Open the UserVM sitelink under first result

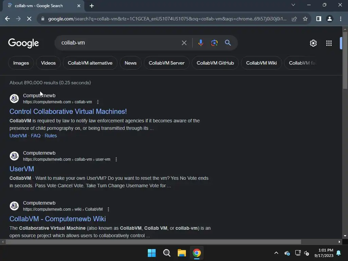(18, 136)
